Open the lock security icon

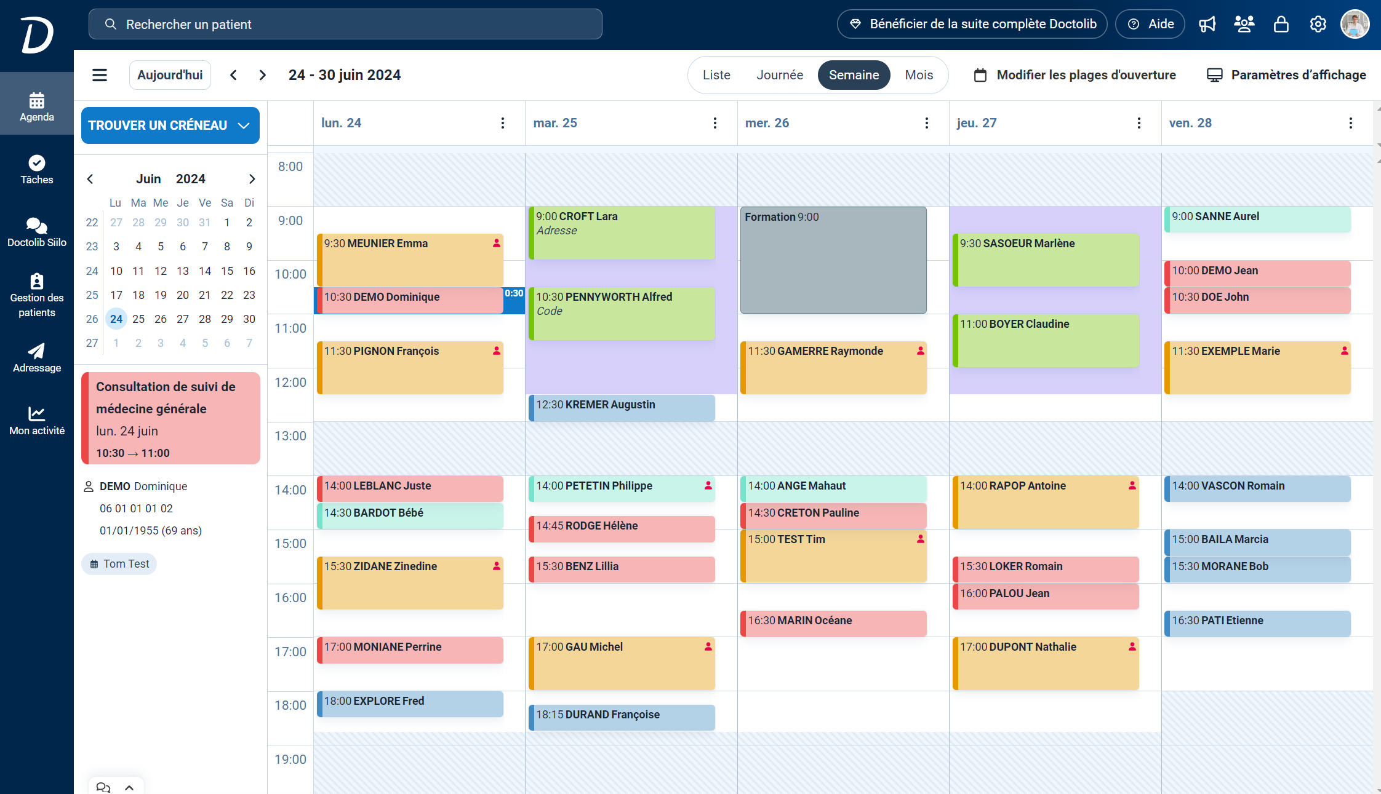pos(1281,24)
